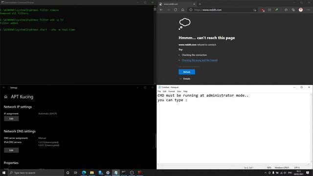Viewport: 313px width, 176px height.
Task: Open the Windows Start menu
Action: coord(4,173)
